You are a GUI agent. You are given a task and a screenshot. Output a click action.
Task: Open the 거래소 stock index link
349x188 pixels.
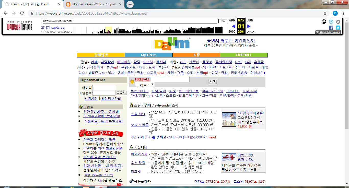pyautogui.click(x=199, y=182)
